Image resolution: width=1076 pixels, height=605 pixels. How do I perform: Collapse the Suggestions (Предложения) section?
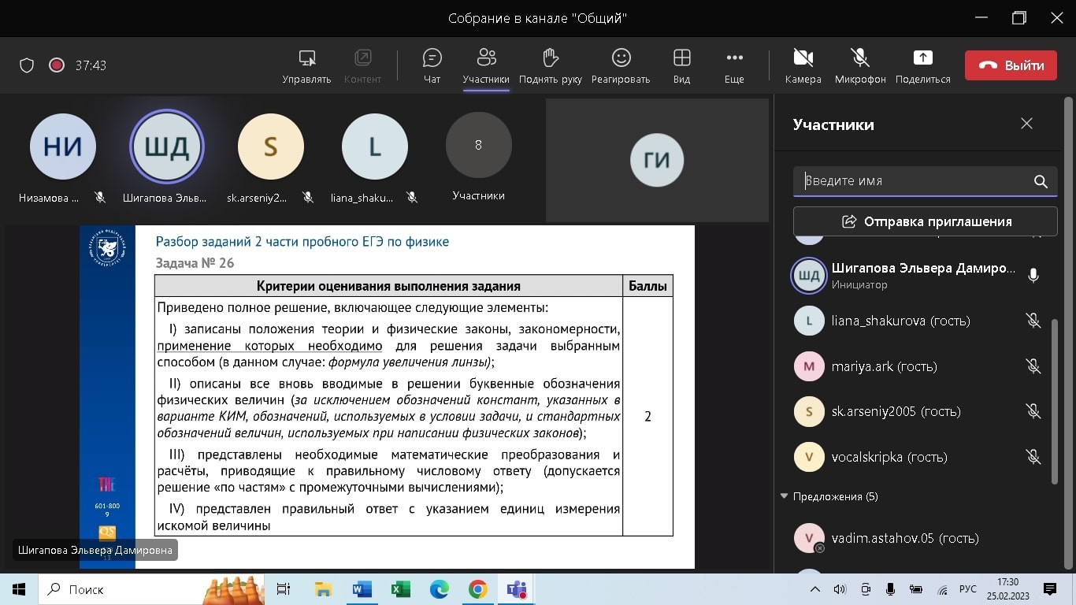click(x=784, y=496)
